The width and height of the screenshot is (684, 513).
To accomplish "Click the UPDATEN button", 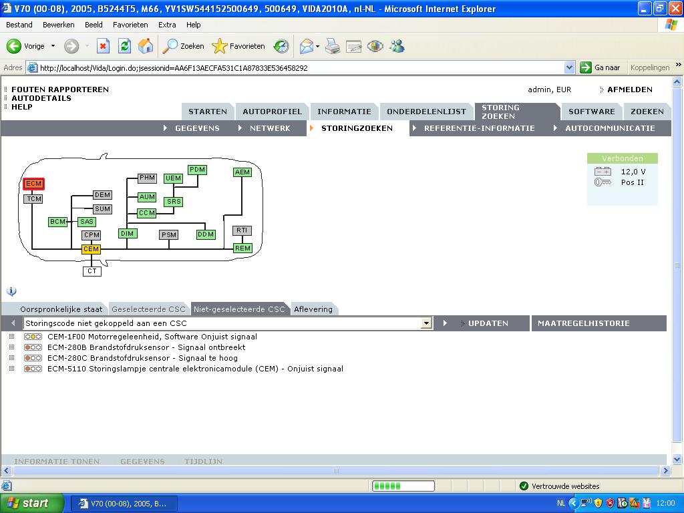I will click(x=488, y=323).
